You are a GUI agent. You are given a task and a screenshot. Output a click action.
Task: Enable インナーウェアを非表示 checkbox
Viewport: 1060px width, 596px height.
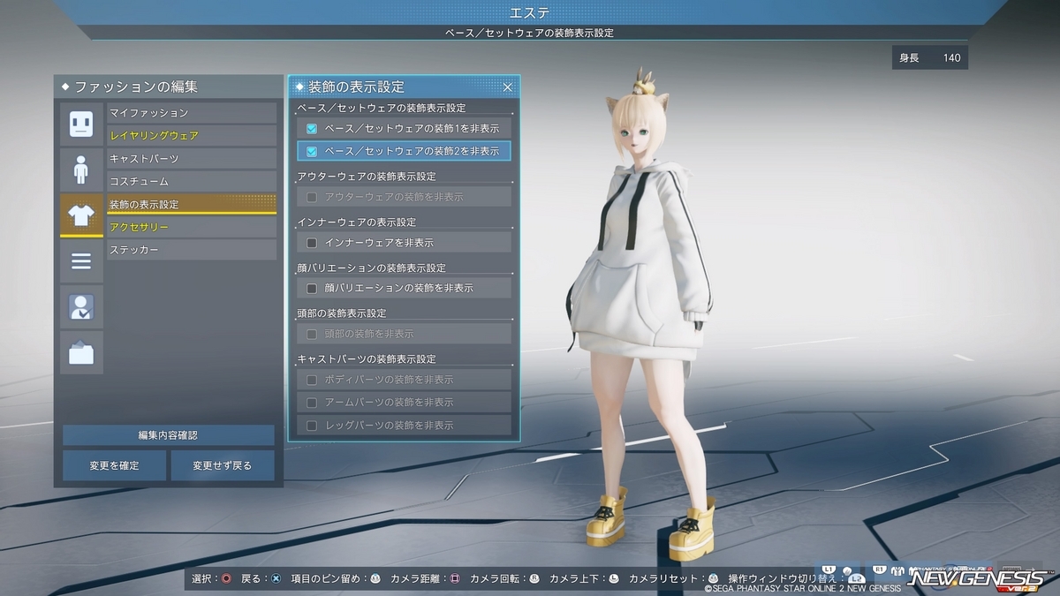click(x=312, y=243)
